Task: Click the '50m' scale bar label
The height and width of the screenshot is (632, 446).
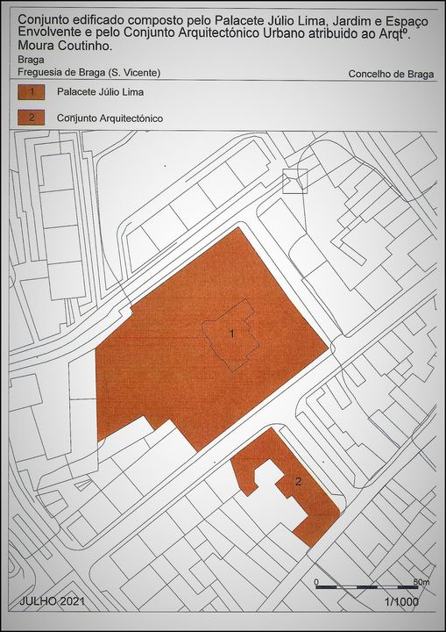Action: (x=421, y=582)
